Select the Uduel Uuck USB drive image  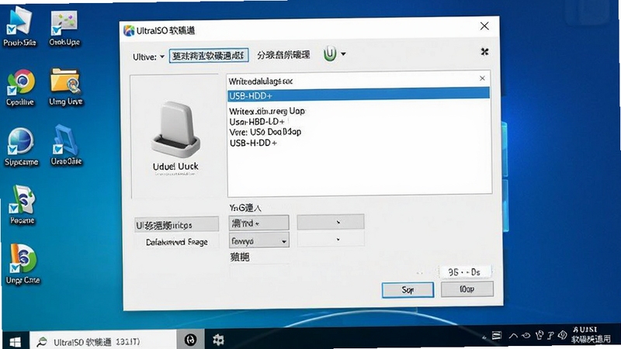tap(175, 130)
